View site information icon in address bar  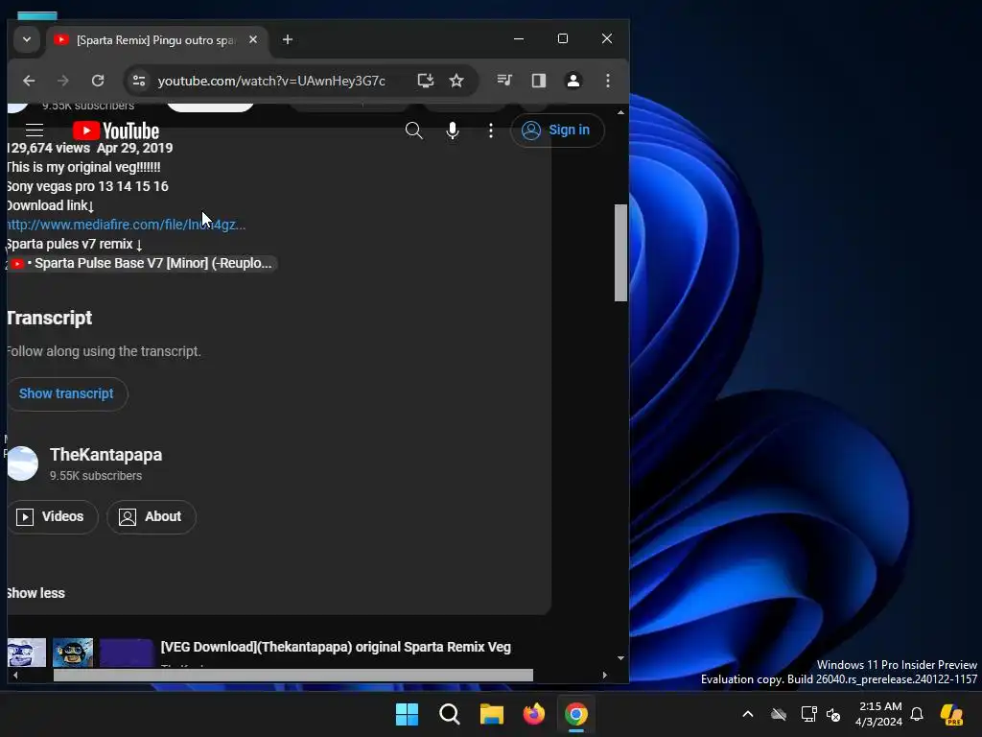(x=139, y=81)
